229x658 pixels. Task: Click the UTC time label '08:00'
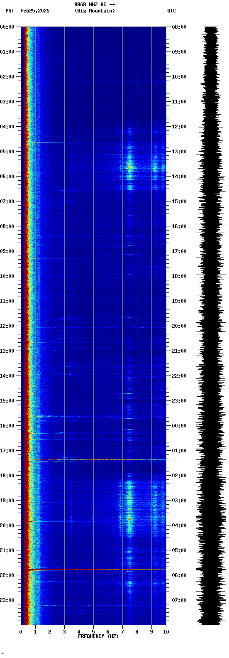[x=179, y=27]
